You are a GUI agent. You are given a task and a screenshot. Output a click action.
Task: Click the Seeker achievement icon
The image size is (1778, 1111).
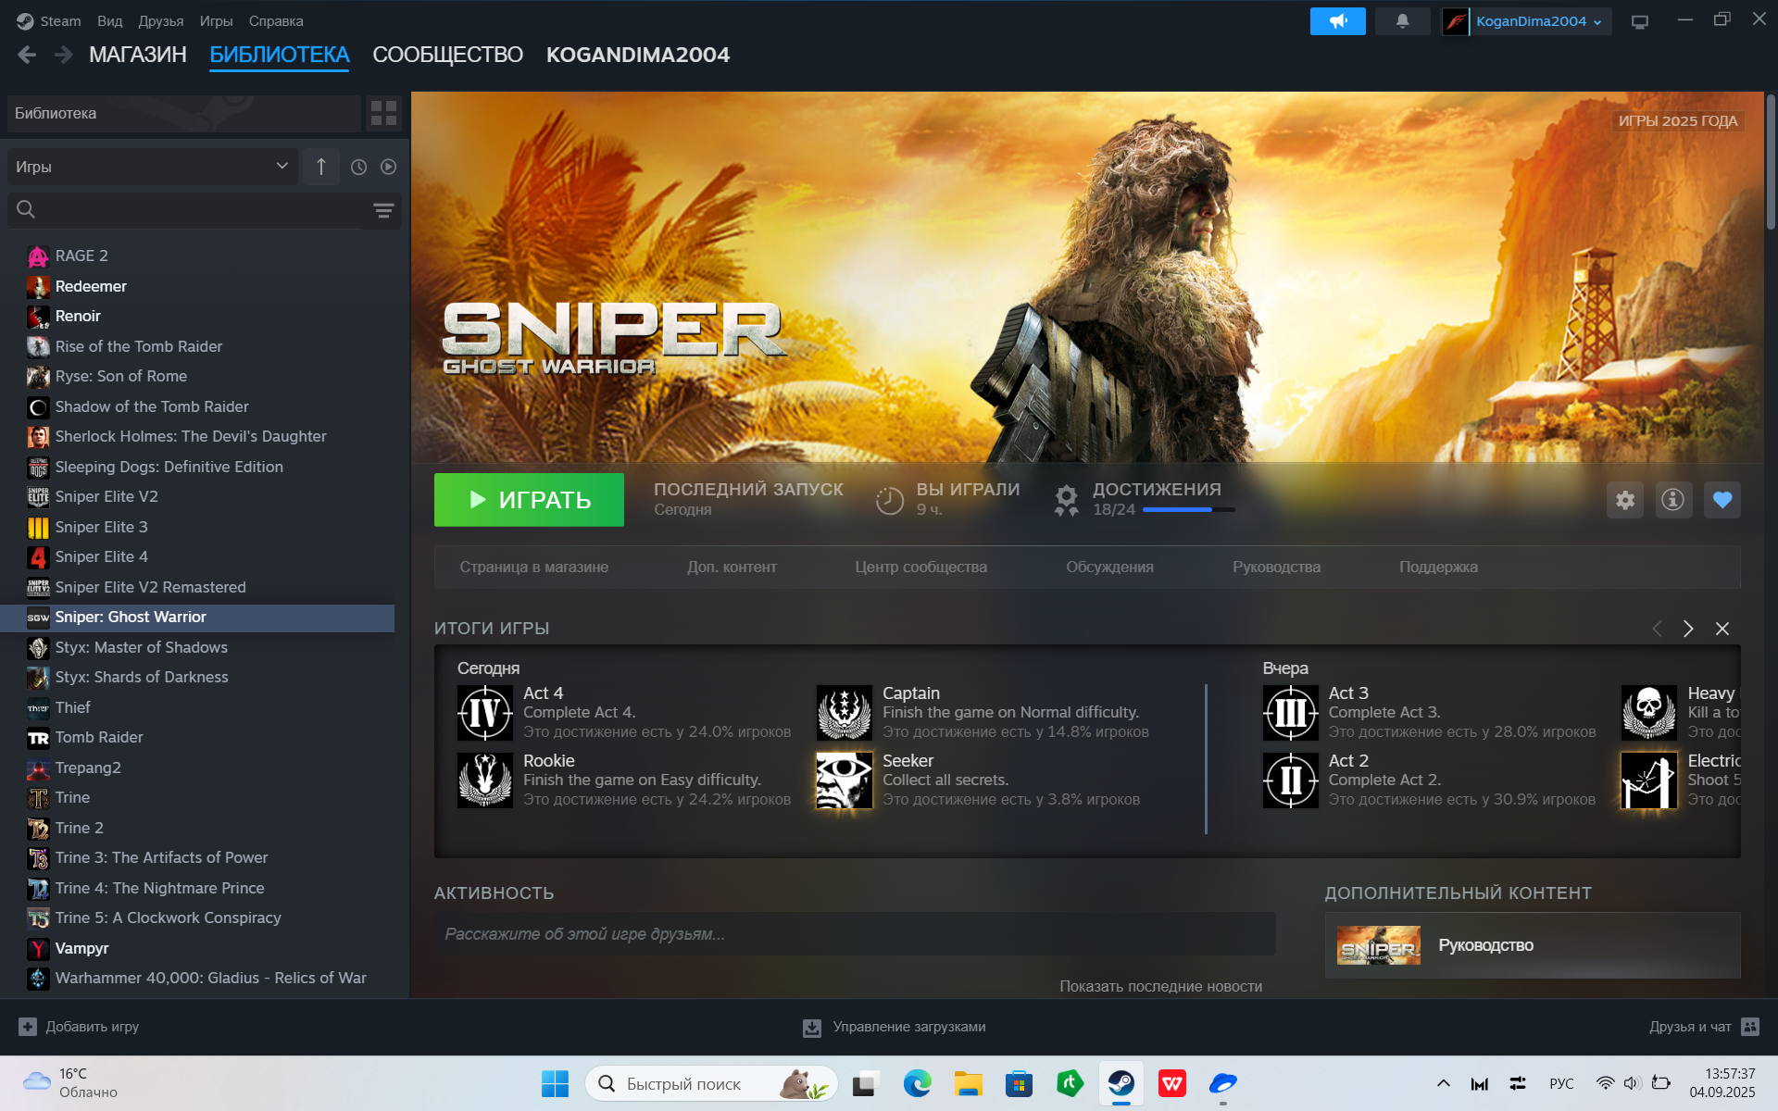point(845,780)
